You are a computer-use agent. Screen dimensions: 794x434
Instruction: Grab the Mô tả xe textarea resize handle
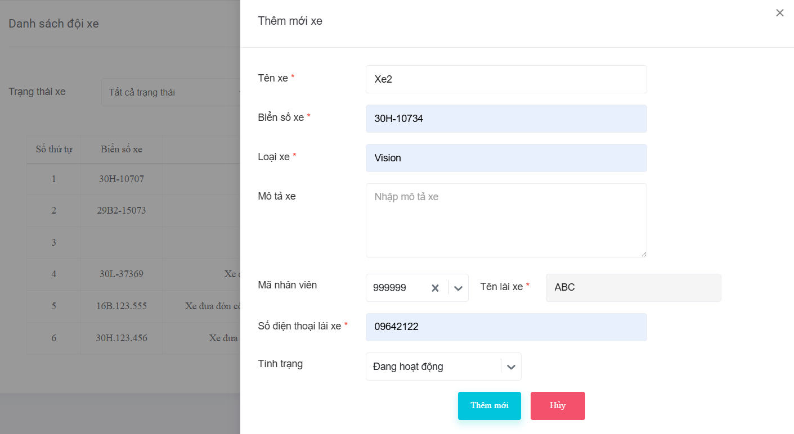tap(644, 254)
